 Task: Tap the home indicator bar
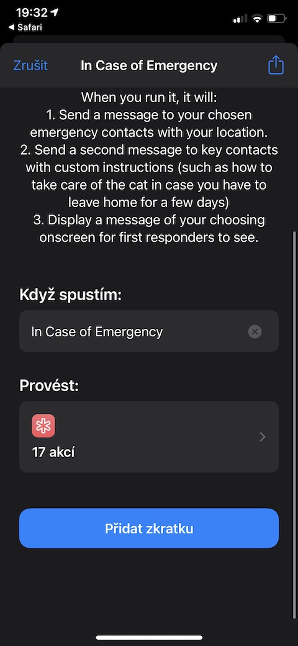coord(149,637)
